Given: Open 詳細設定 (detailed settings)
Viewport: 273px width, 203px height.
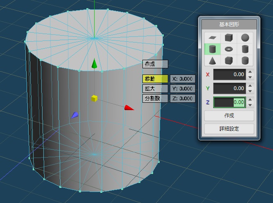Looking at the screenshot, I should click(x=229, y=129).
